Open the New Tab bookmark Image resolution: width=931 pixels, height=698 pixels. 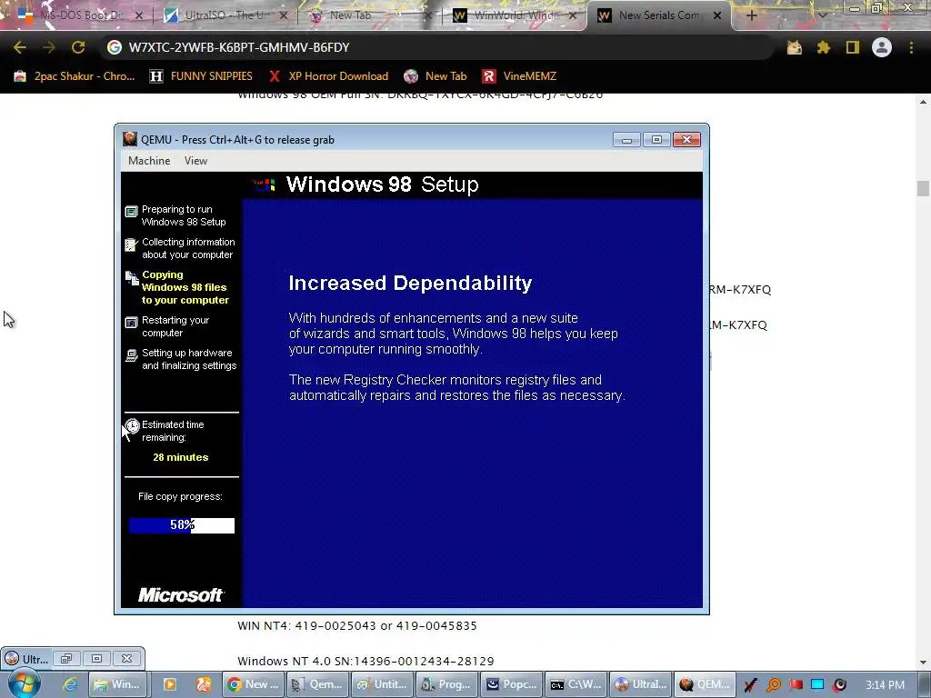tap(435, 76)
